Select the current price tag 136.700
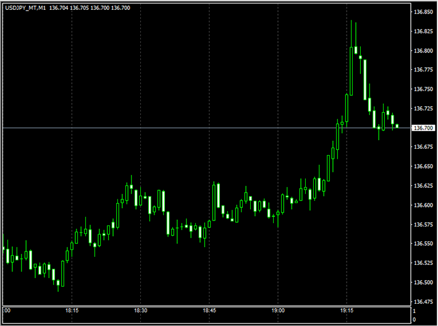This screenshot has width=438, height=326. point(423,128)
